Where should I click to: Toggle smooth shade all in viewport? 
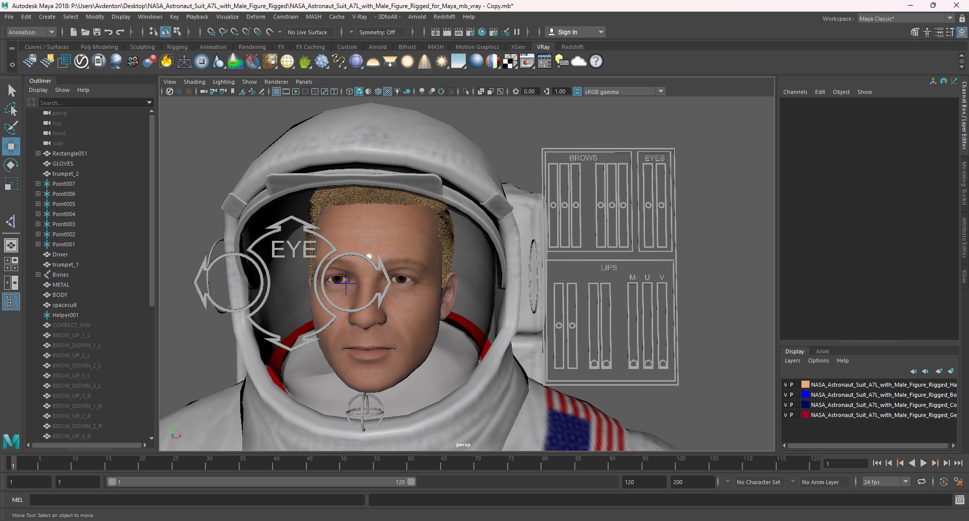pyautogui.click(x=359, y=91)
